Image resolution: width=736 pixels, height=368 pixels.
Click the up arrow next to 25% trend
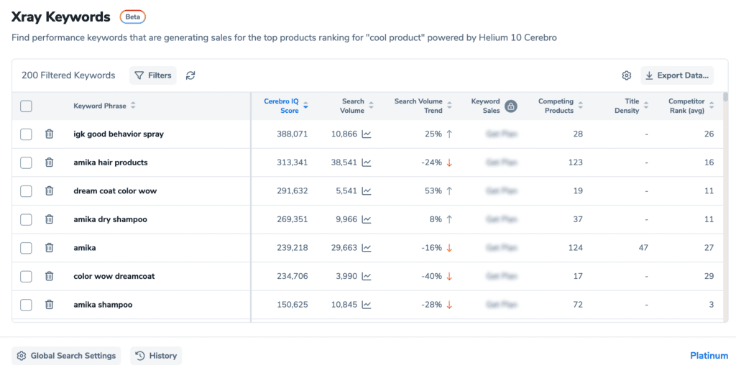449,134
